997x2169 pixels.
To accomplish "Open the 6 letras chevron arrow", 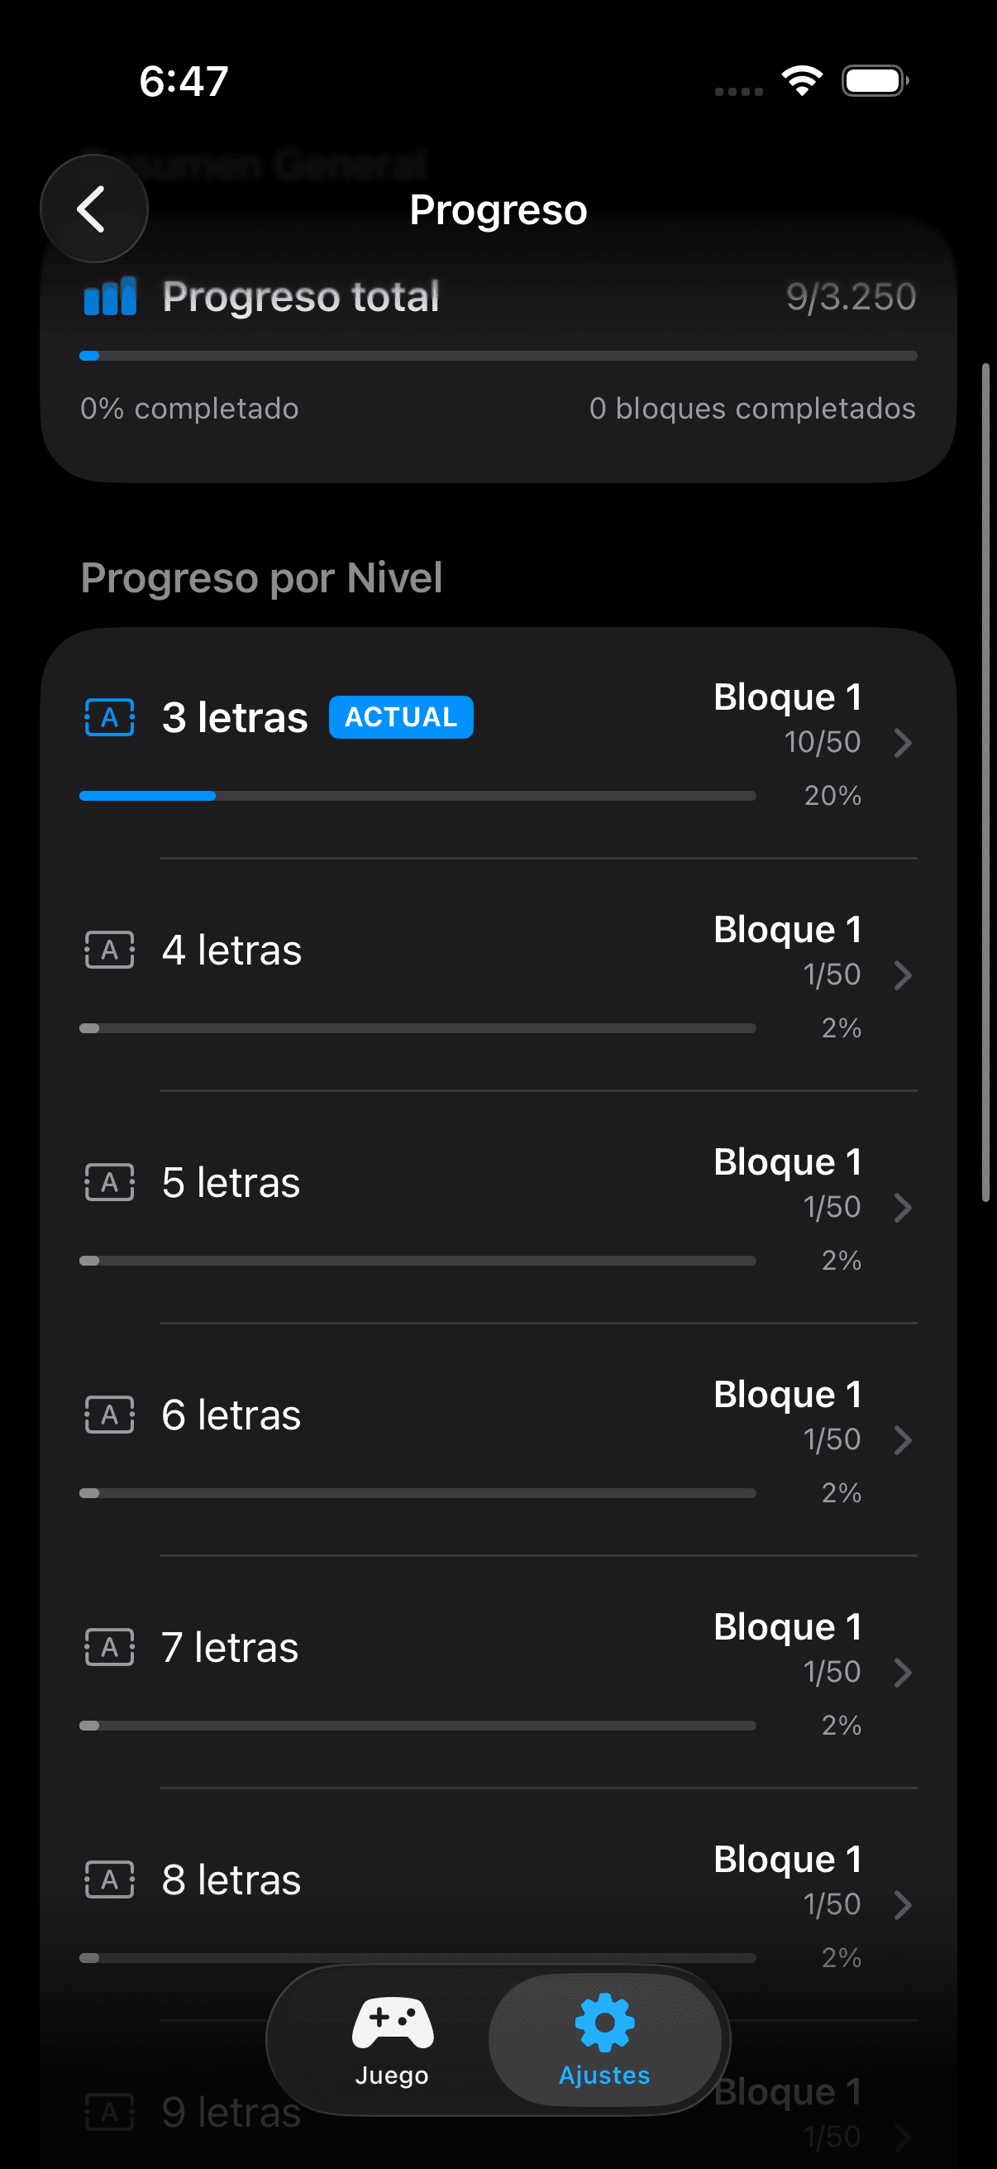I will coord(904,1440).
